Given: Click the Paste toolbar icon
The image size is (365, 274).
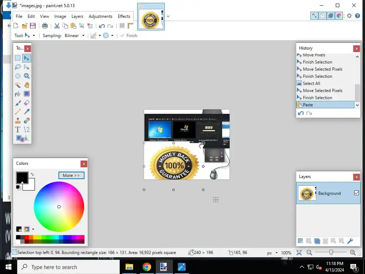Looking at the screenshot, I should [x=73, y=26].
